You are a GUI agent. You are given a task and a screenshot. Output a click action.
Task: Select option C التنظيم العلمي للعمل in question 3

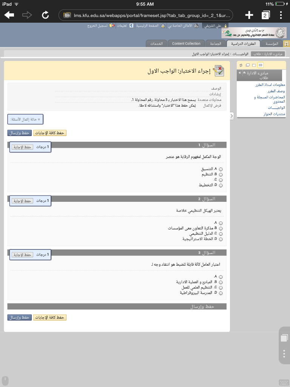(x=221, y=288)
